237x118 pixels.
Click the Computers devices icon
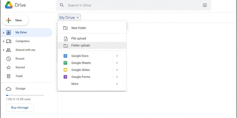9,41
